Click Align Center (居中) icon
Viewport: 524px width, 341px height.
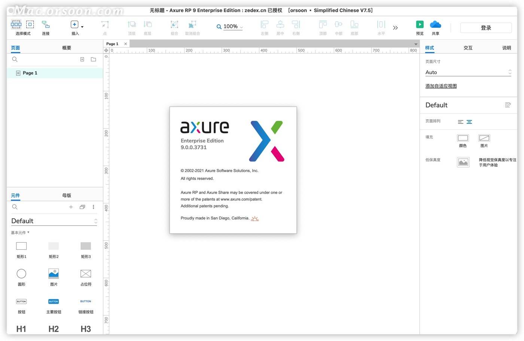point(280,25)
